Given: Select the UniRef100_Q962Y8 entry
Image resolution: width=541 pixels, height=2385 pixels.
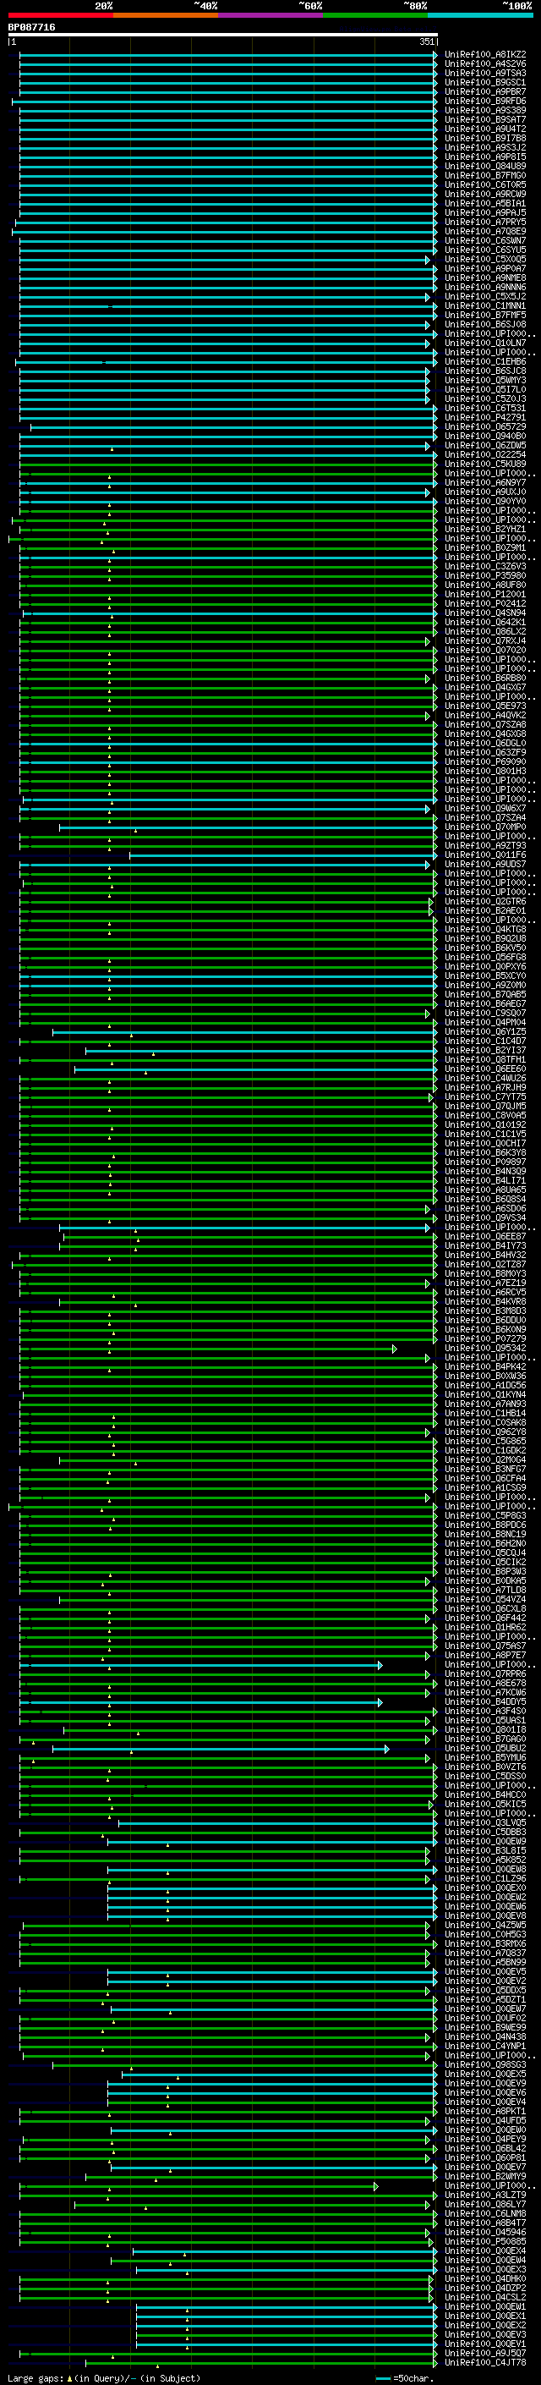Looking at the screenshot, I should pyautogui.click(x=485, y=1432).
